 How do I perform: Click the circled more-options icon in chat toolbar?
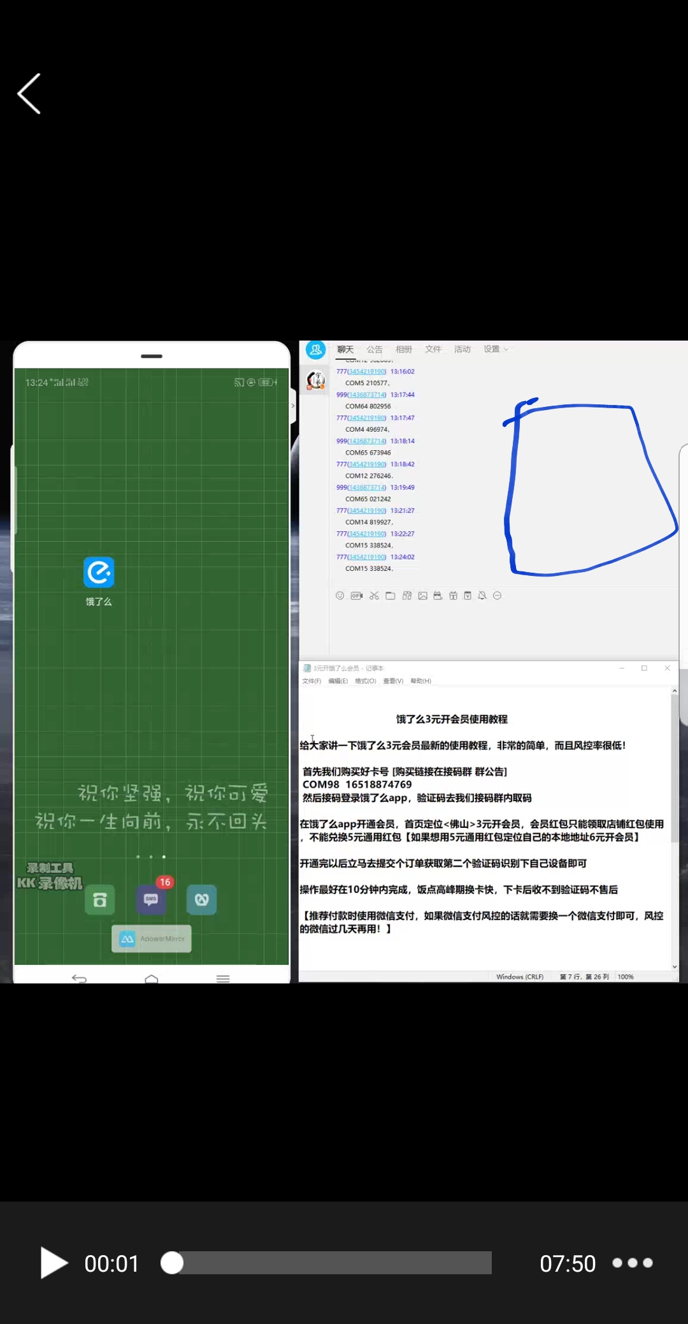point(498,596)
